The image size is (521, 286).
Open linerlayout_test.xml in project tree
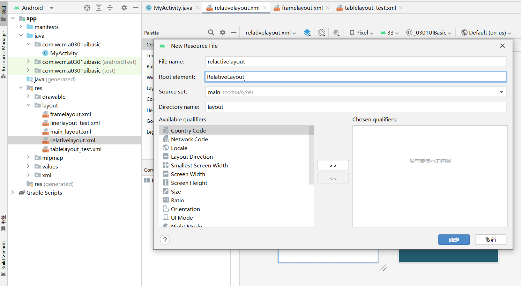pos(75,123)
